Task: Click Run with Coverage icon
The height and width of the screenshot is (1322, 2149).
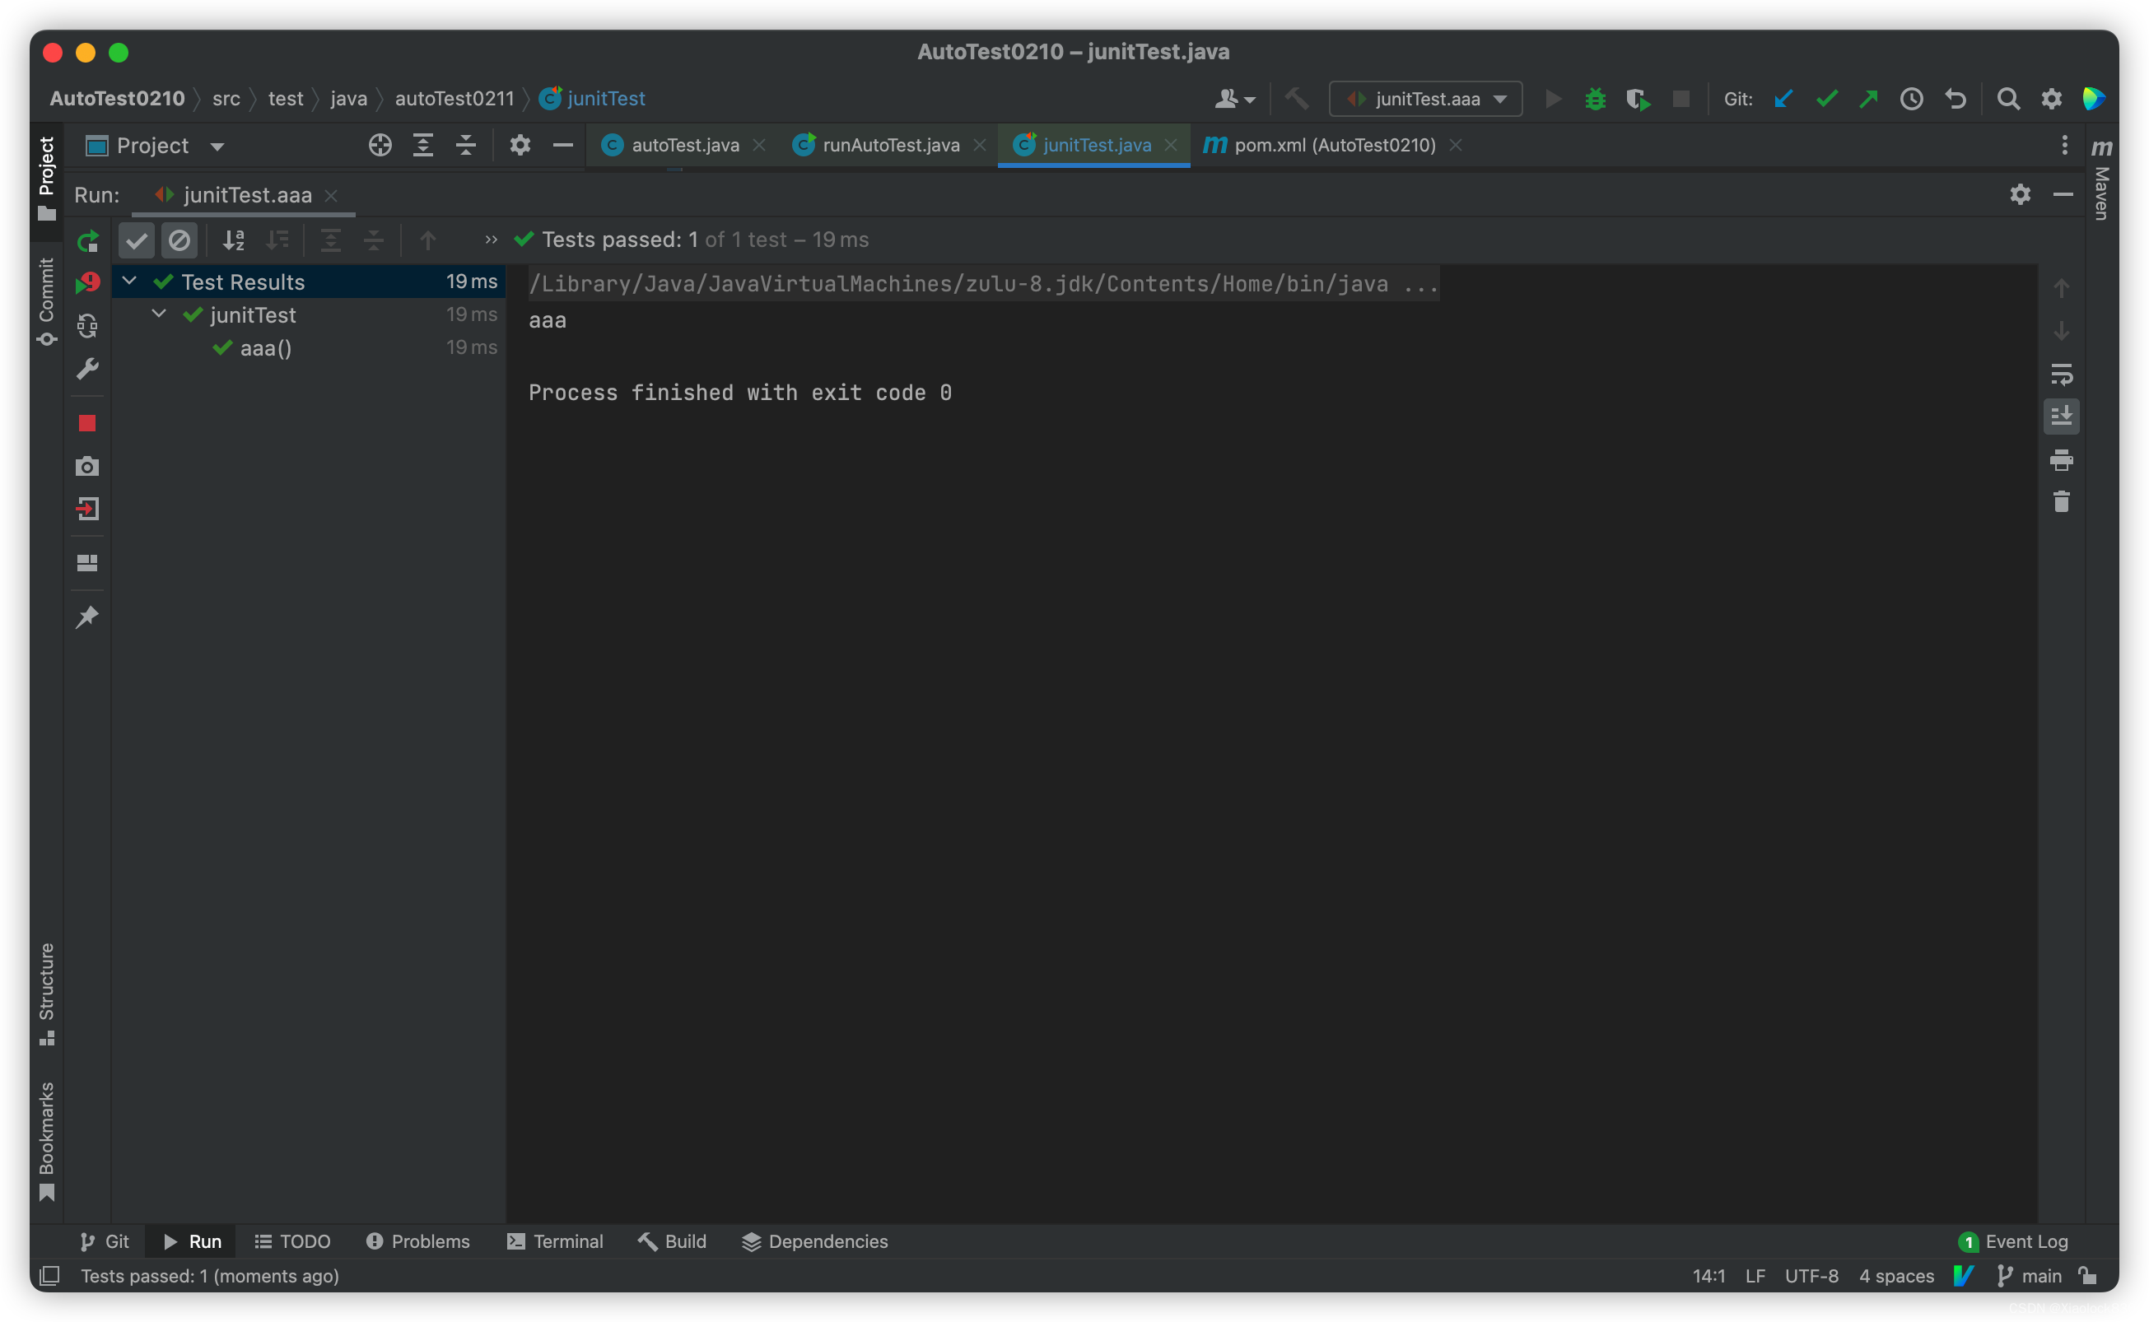Action: [1638, 100]
